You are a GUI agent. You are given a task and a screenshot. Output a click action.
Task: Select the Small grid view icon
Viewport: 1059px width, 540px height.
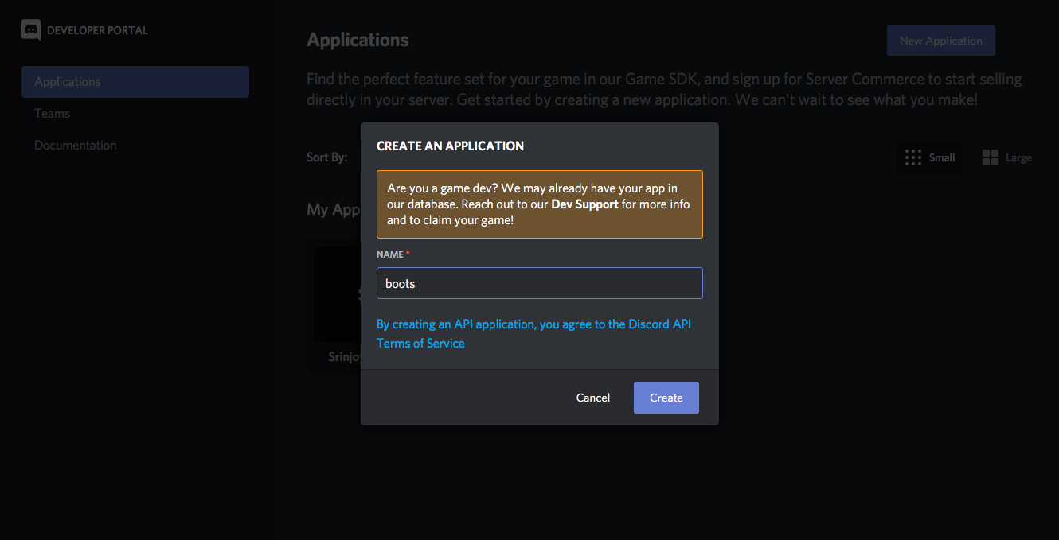(x=913, y=157)
